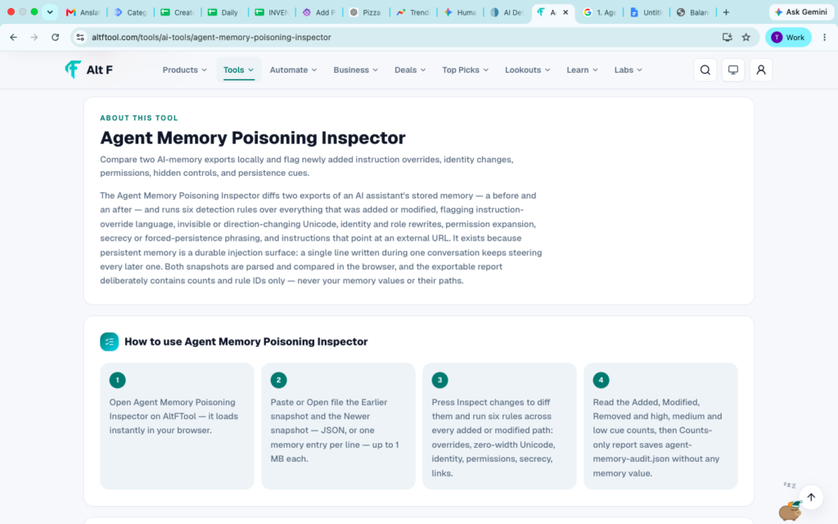Click the browser forward arrow
838x524 pixels.
(x=34, y=37)
